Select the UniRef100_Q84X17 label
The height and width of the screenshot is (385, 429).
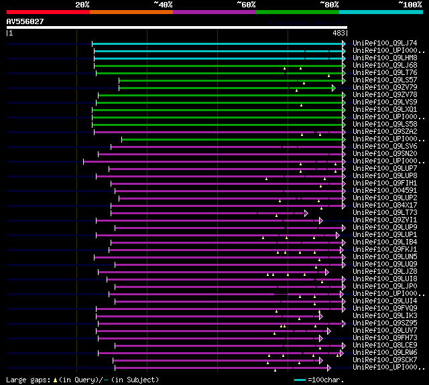pyautogui.click(x=385, y=206)
